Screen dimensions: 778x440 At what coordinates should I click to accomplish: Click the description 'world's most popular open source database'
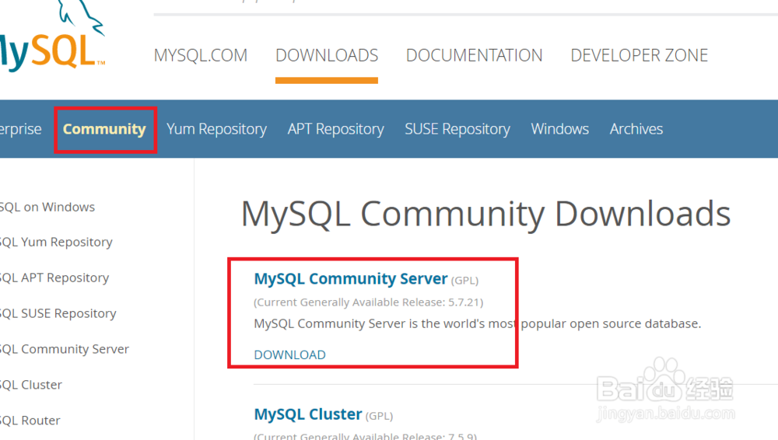tap(572, 324)
